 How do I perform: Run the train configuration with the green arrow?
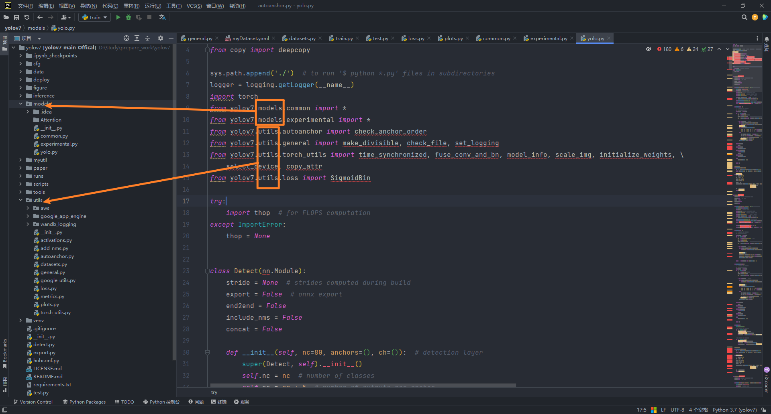pos(118,17)
